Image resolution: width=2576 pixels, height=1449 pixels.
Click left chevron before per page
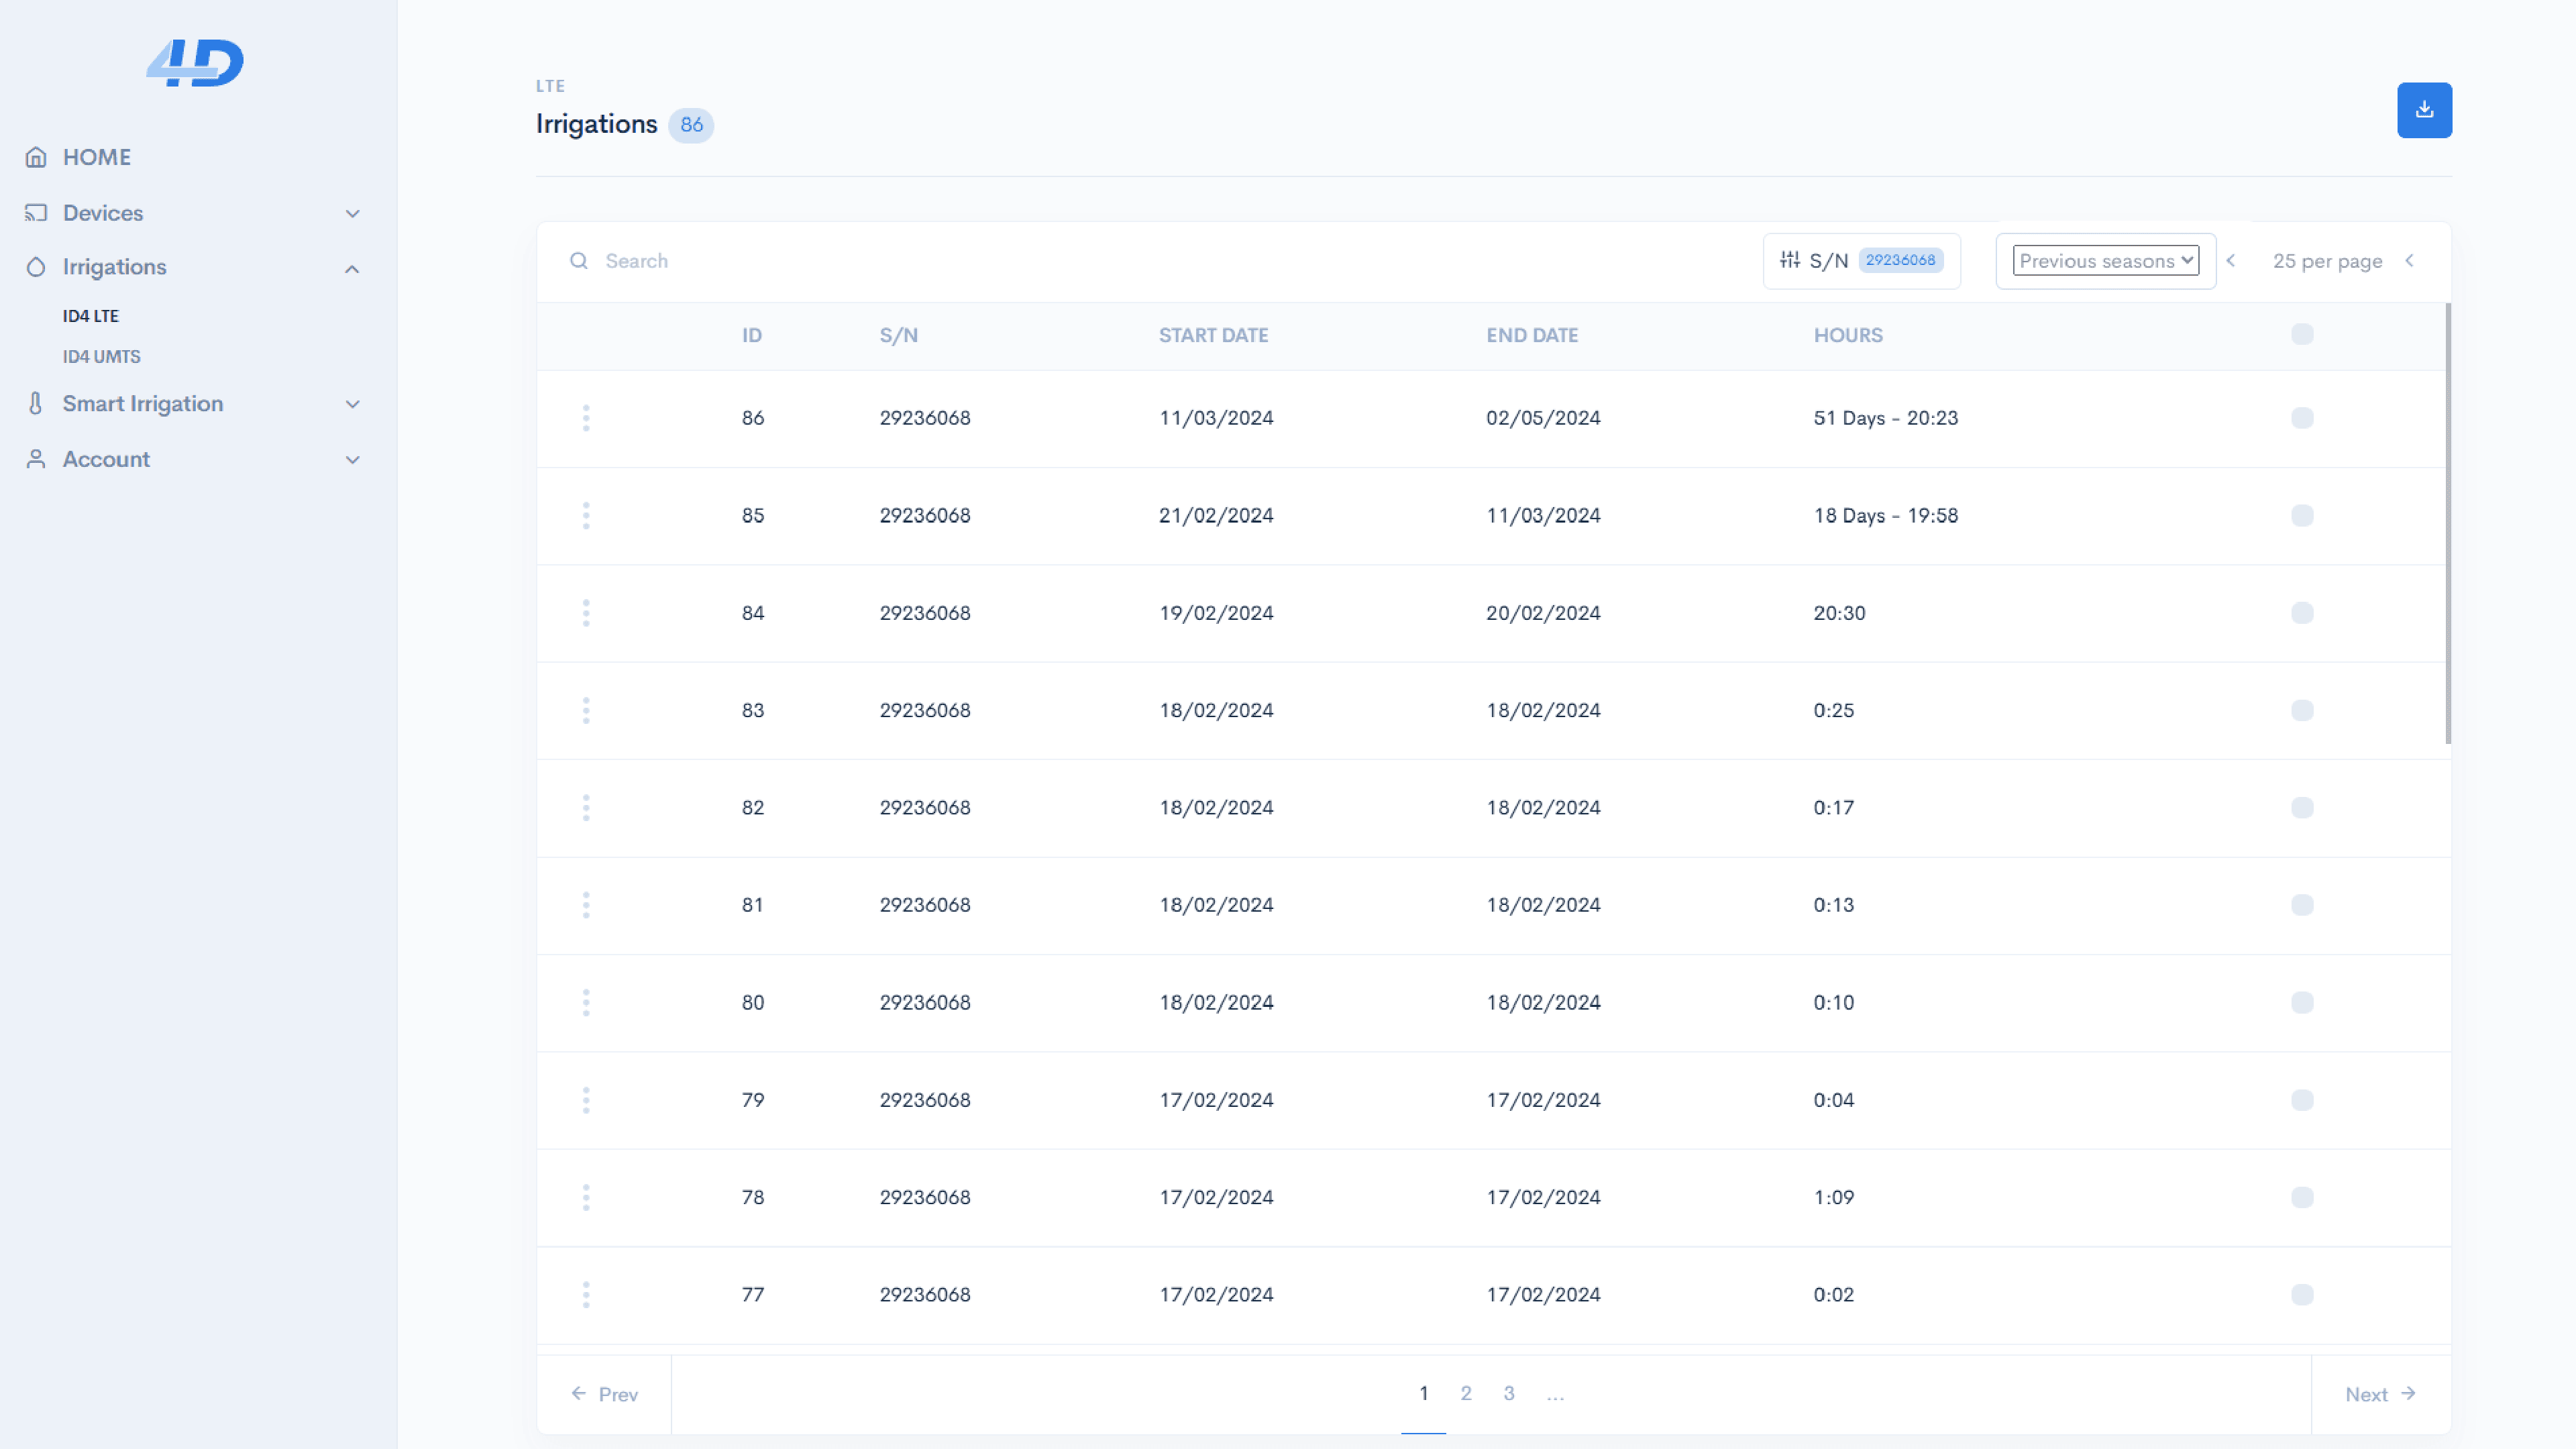[2230, 261]
